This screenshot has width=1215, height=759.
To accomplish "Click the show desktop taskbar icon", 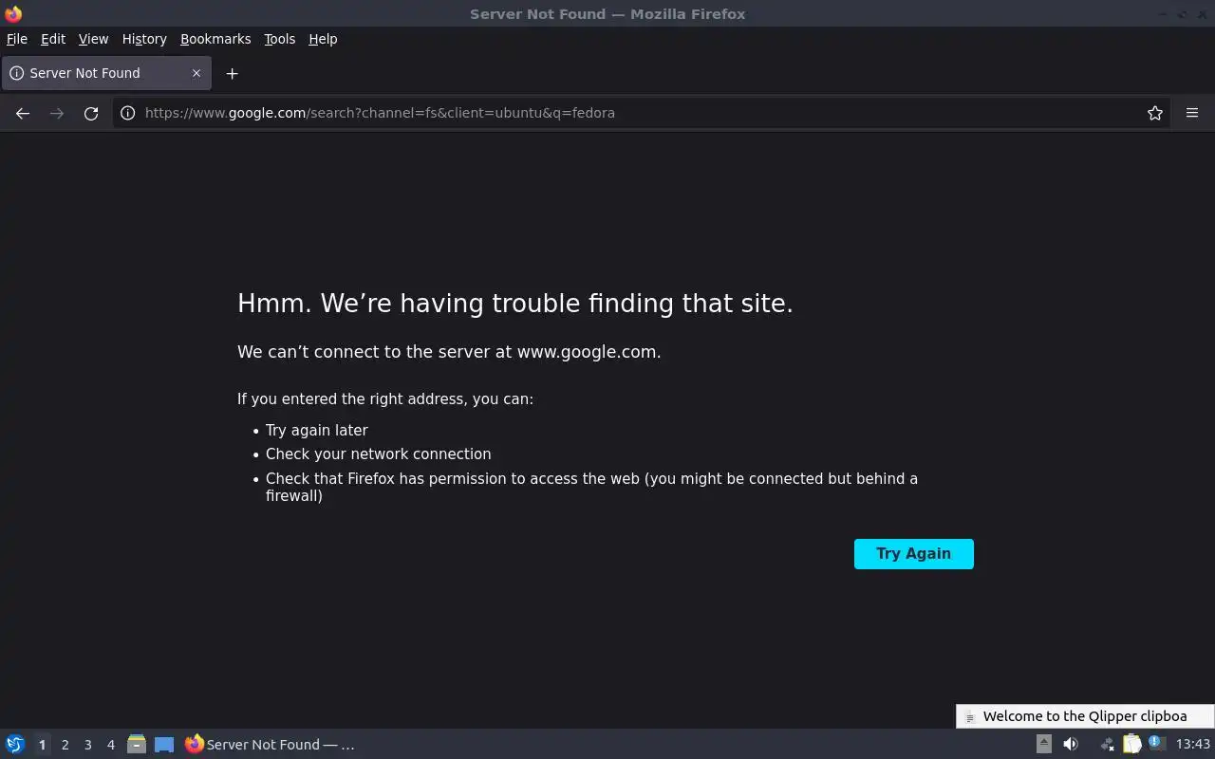I will click(164, 745).
